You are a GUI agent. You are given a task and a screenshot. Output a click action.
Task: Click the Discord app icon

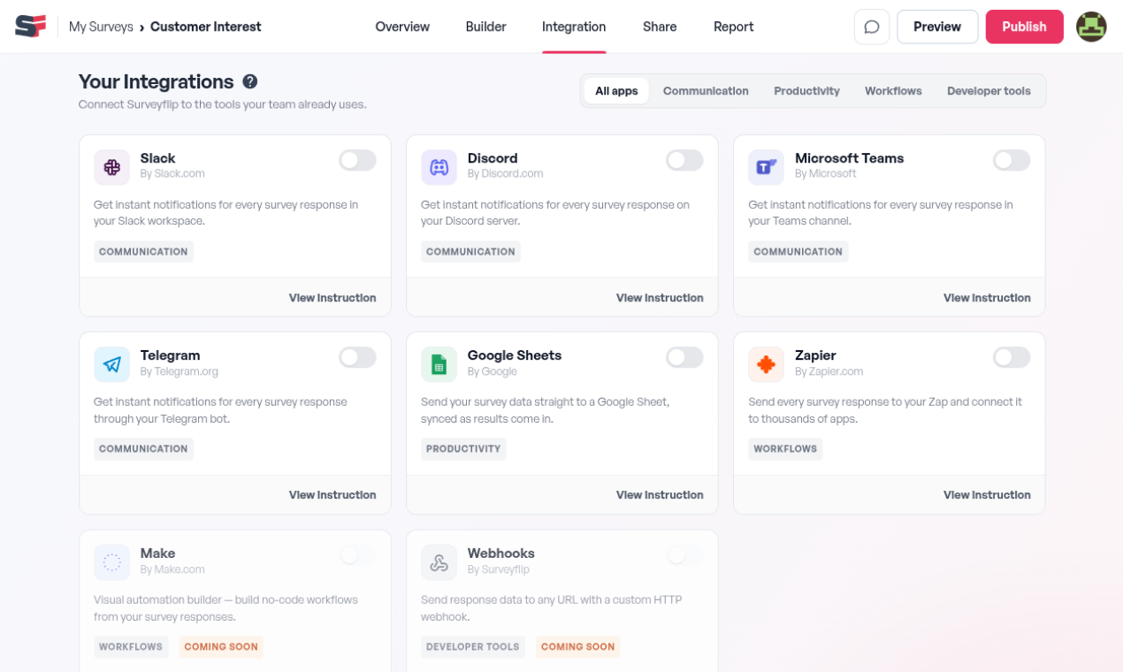pos(439,167)
